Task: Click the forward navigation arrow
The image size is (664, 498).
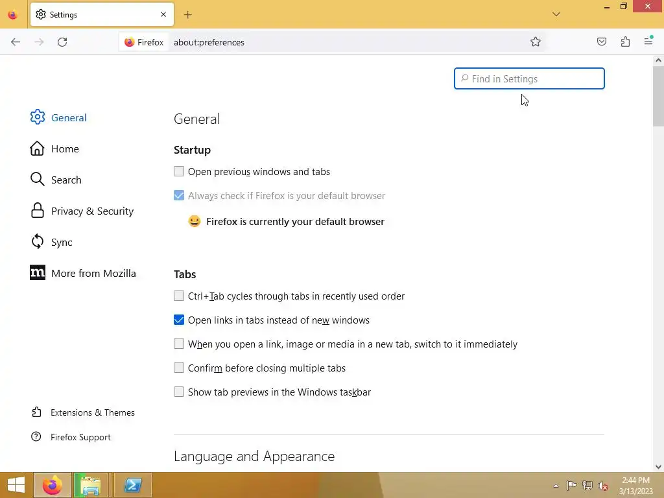Action: (39, 42)
